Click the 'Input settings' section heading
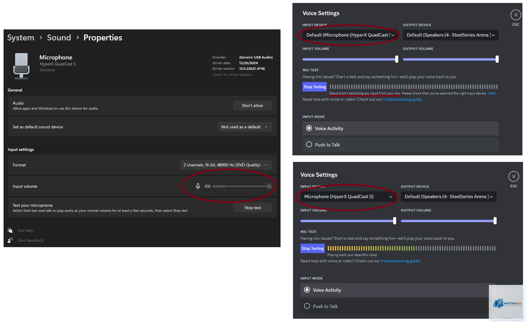The height and width of the screenshot is (322, 526). tap(21, 149)
